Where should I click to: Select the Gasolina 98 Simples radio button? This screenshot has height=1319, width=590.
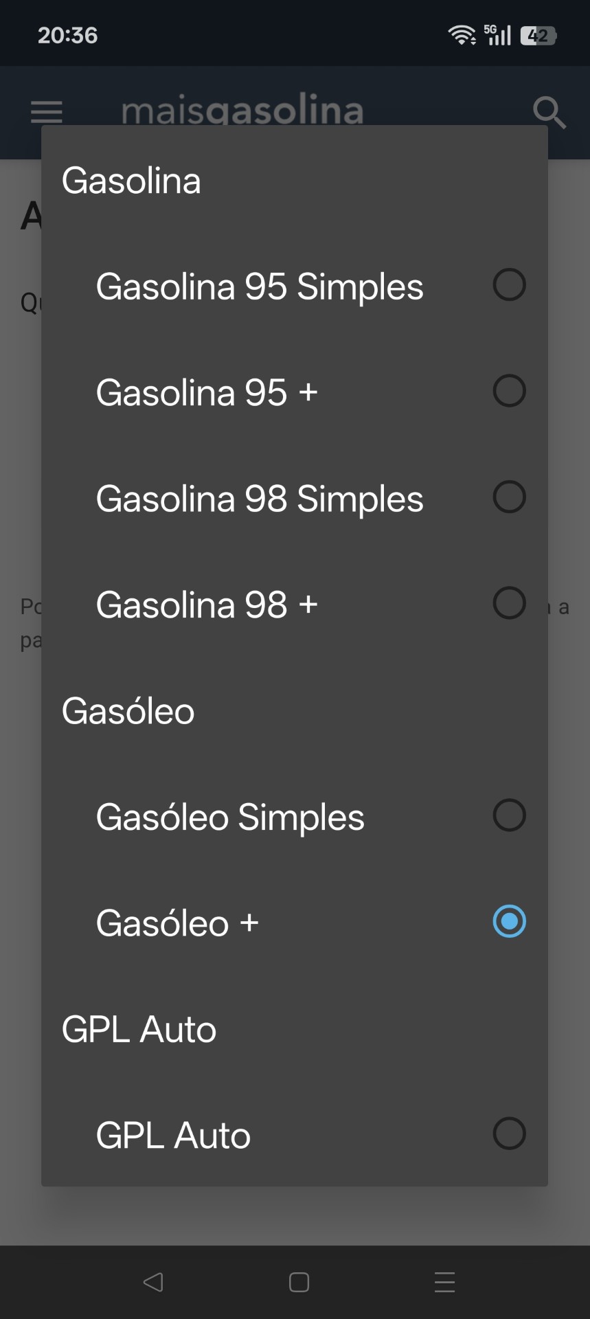coord(509,497)
